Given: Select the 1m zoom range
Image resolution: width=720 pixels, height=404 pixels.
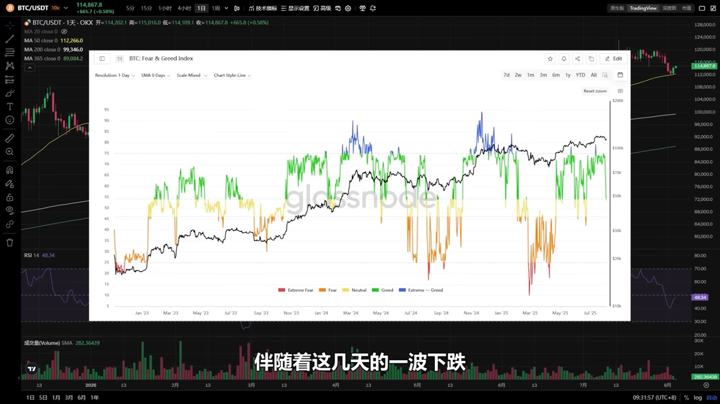Looking at the screenshot, I should [530, 75].
